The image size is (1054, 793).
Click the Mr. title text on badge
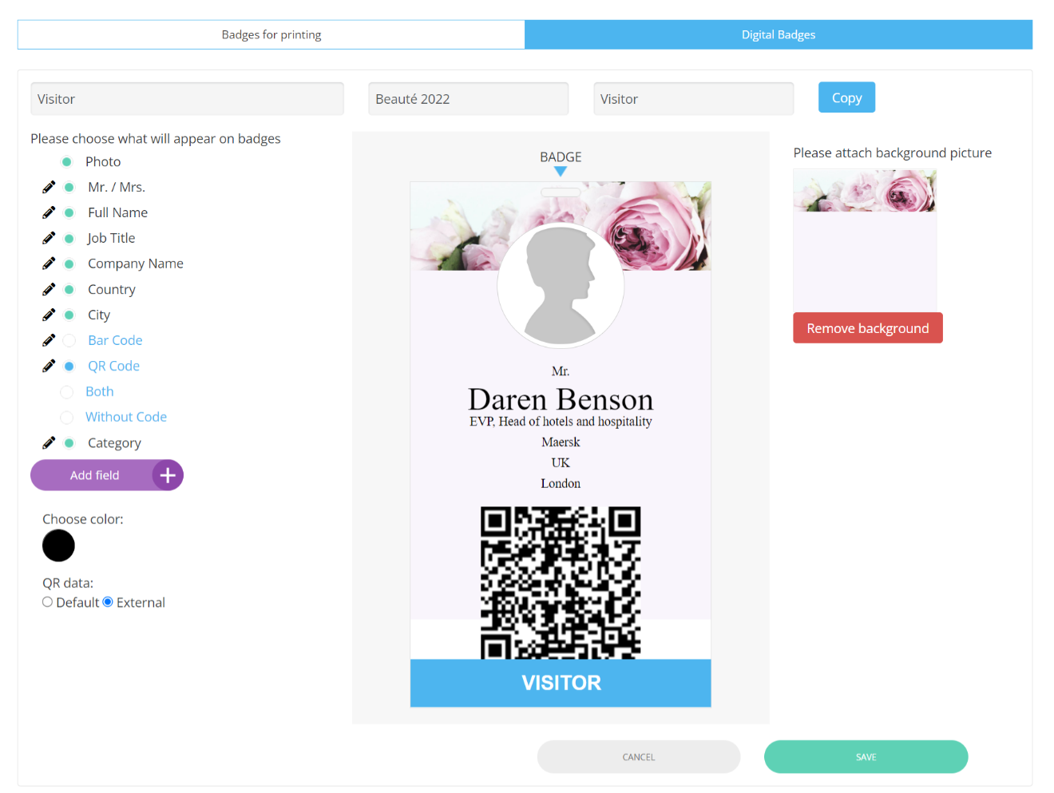pos(561,371)
